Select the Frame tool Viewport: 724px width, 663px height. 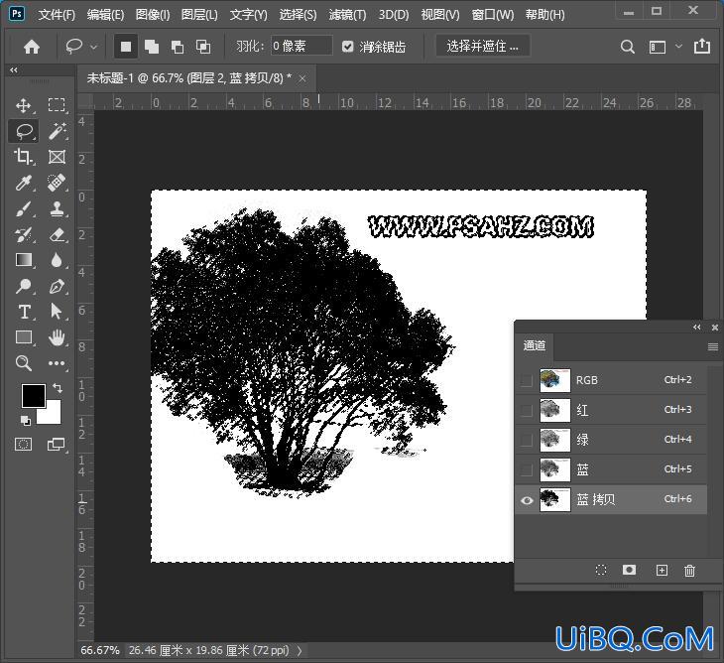click(x=57, y=157)
